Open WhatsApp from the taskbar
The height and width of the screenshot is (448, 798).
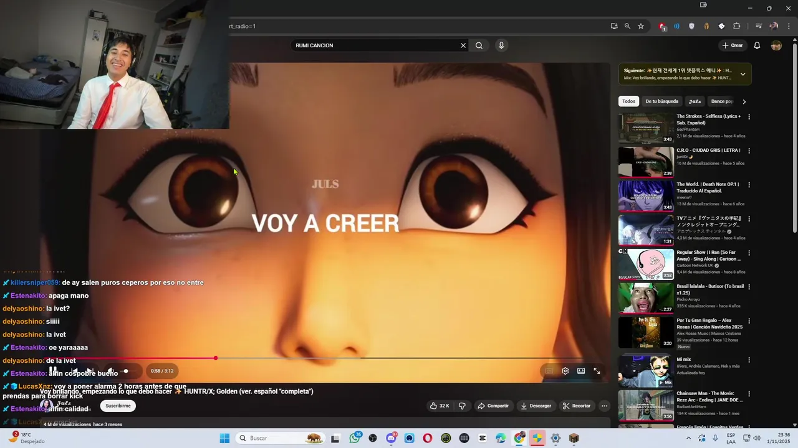pyautogui.click(x=355, y=438)
